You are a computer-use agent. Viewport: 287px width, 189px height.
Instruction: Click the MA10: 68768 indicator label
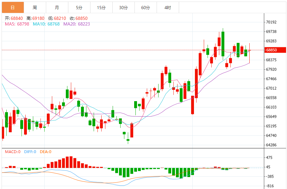[x=46, y=24]
